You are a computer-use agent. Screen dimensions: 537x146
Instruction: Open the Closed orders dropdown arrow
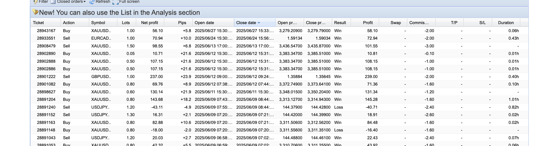[x=85, y=2]
